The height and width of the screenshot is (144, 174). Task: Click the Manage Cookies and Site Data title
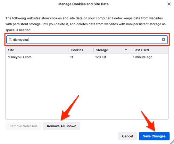pyautogui.click(x=83, y=4)
